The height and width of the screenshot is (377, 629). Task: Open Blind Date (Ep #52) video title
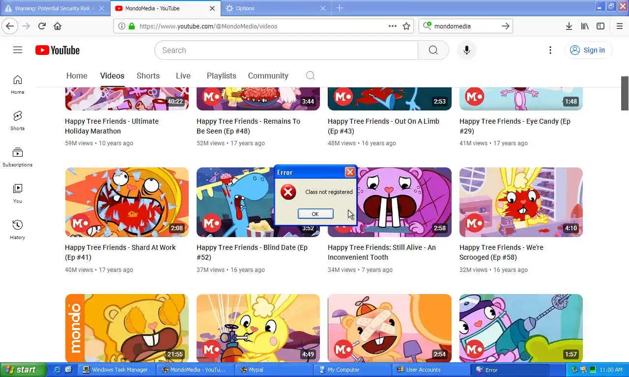click(252, 252)
